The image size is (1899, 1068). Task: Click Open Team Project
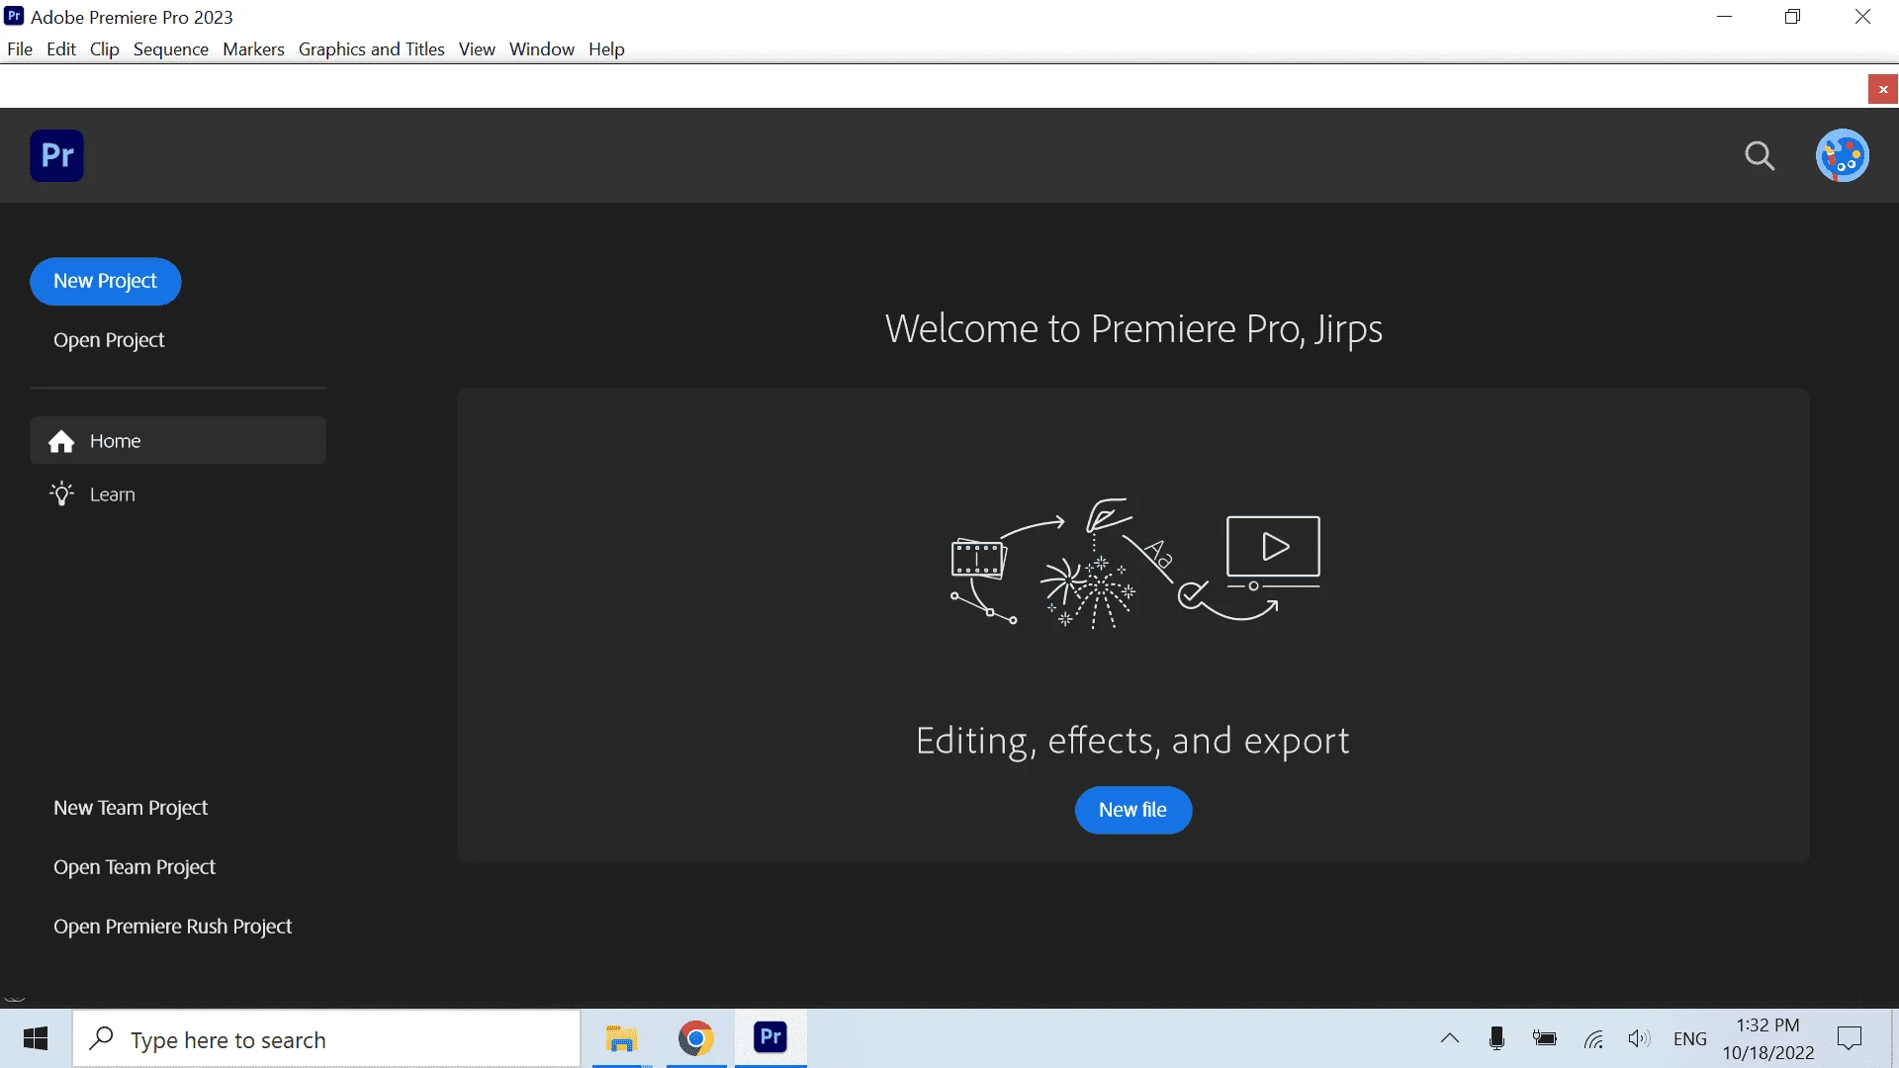135,867
